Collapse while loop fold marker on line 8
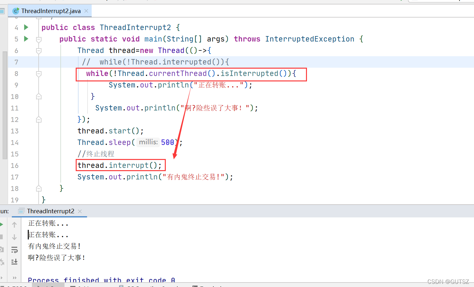 (x=39, y=74)
